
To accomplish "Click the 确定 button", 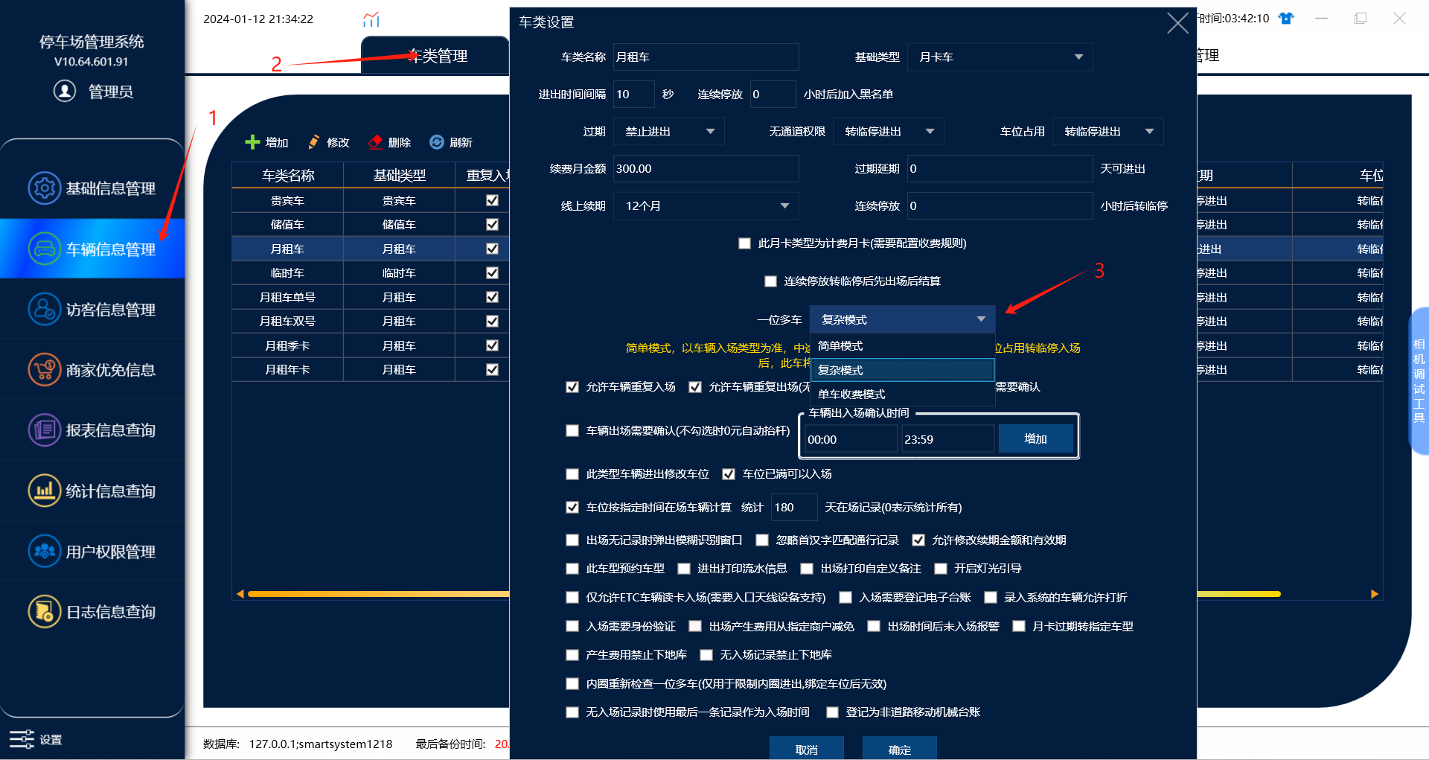I will (899, 749).
